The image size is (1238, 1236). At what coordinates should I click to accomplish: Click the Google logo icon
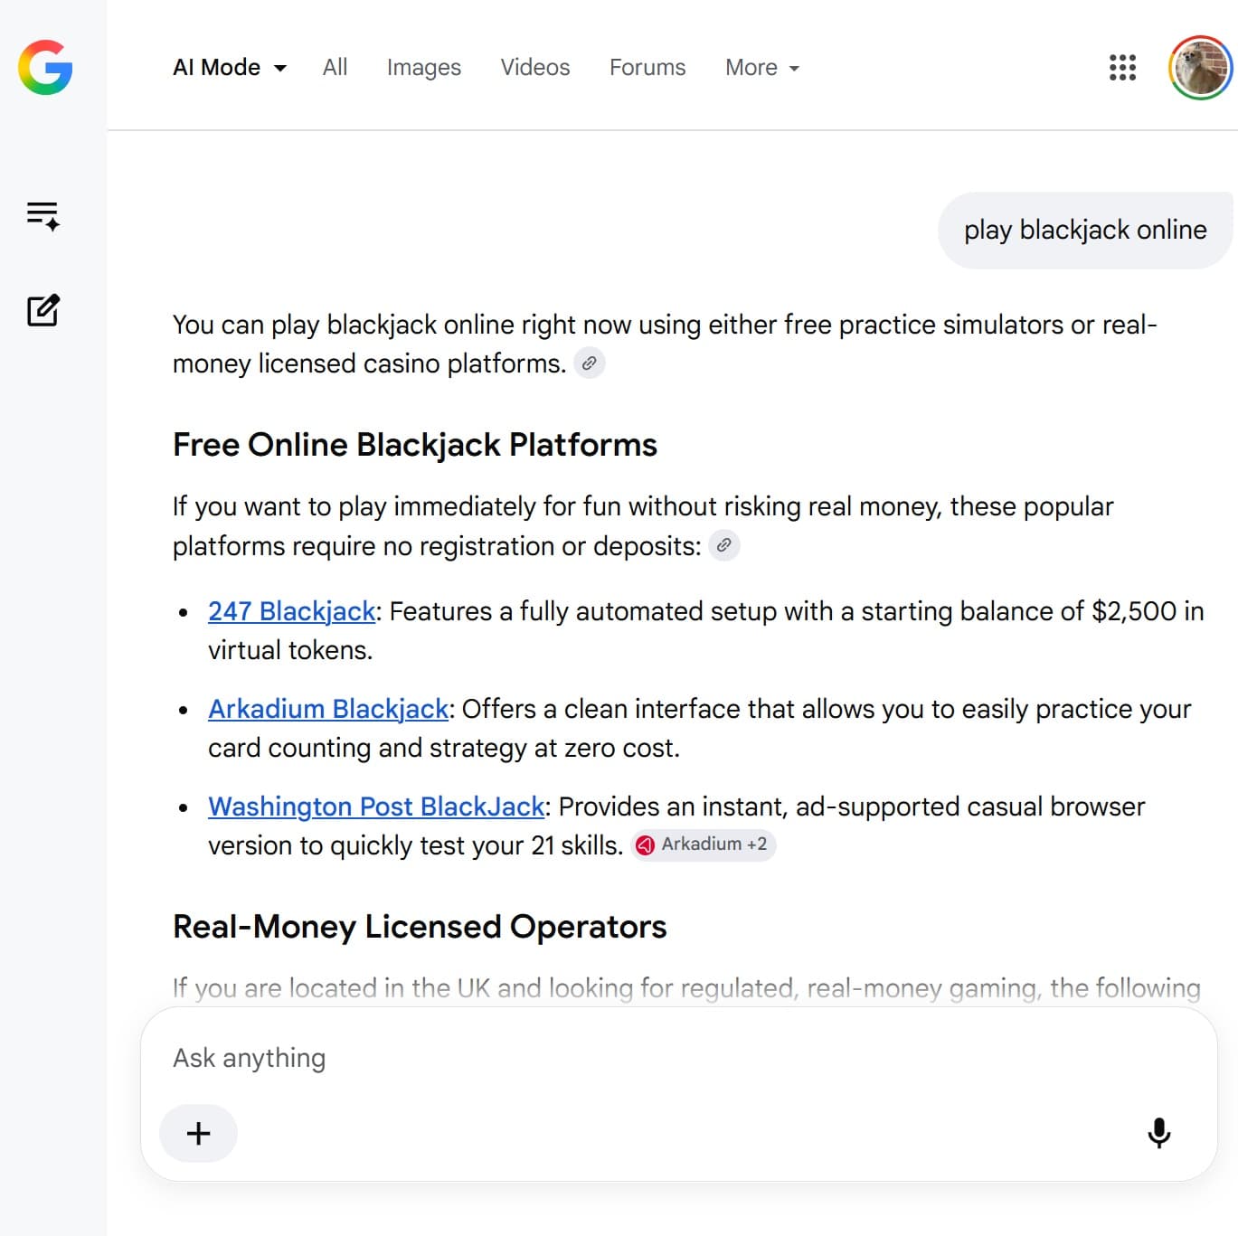[45, 68]
